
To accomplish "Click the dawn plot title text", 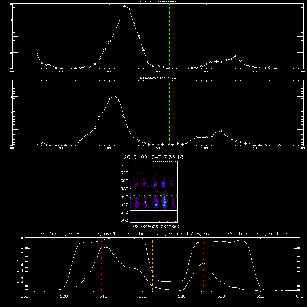I will pyautogui.click(x=158, y=2).
